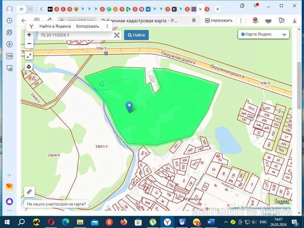Open Не нашли участок/дом на карте link
This screenshot has height=228, width=304.
pos(56,204)
